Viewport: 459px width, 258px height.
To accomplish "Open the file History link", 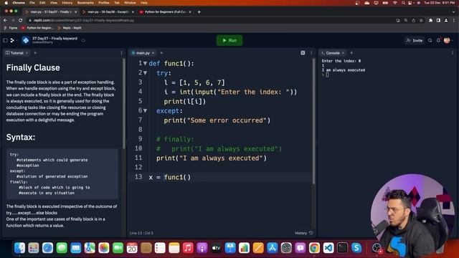I will (303, 233).
